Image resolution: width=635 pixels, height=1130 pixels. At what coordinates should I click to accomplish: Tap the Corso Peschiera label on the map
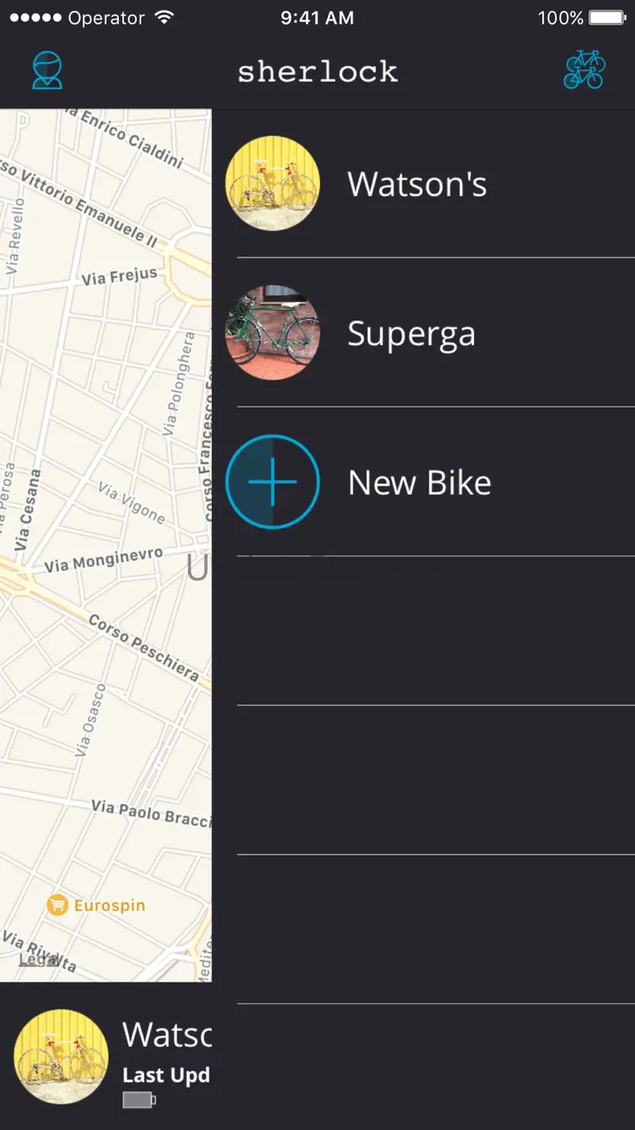143,648
